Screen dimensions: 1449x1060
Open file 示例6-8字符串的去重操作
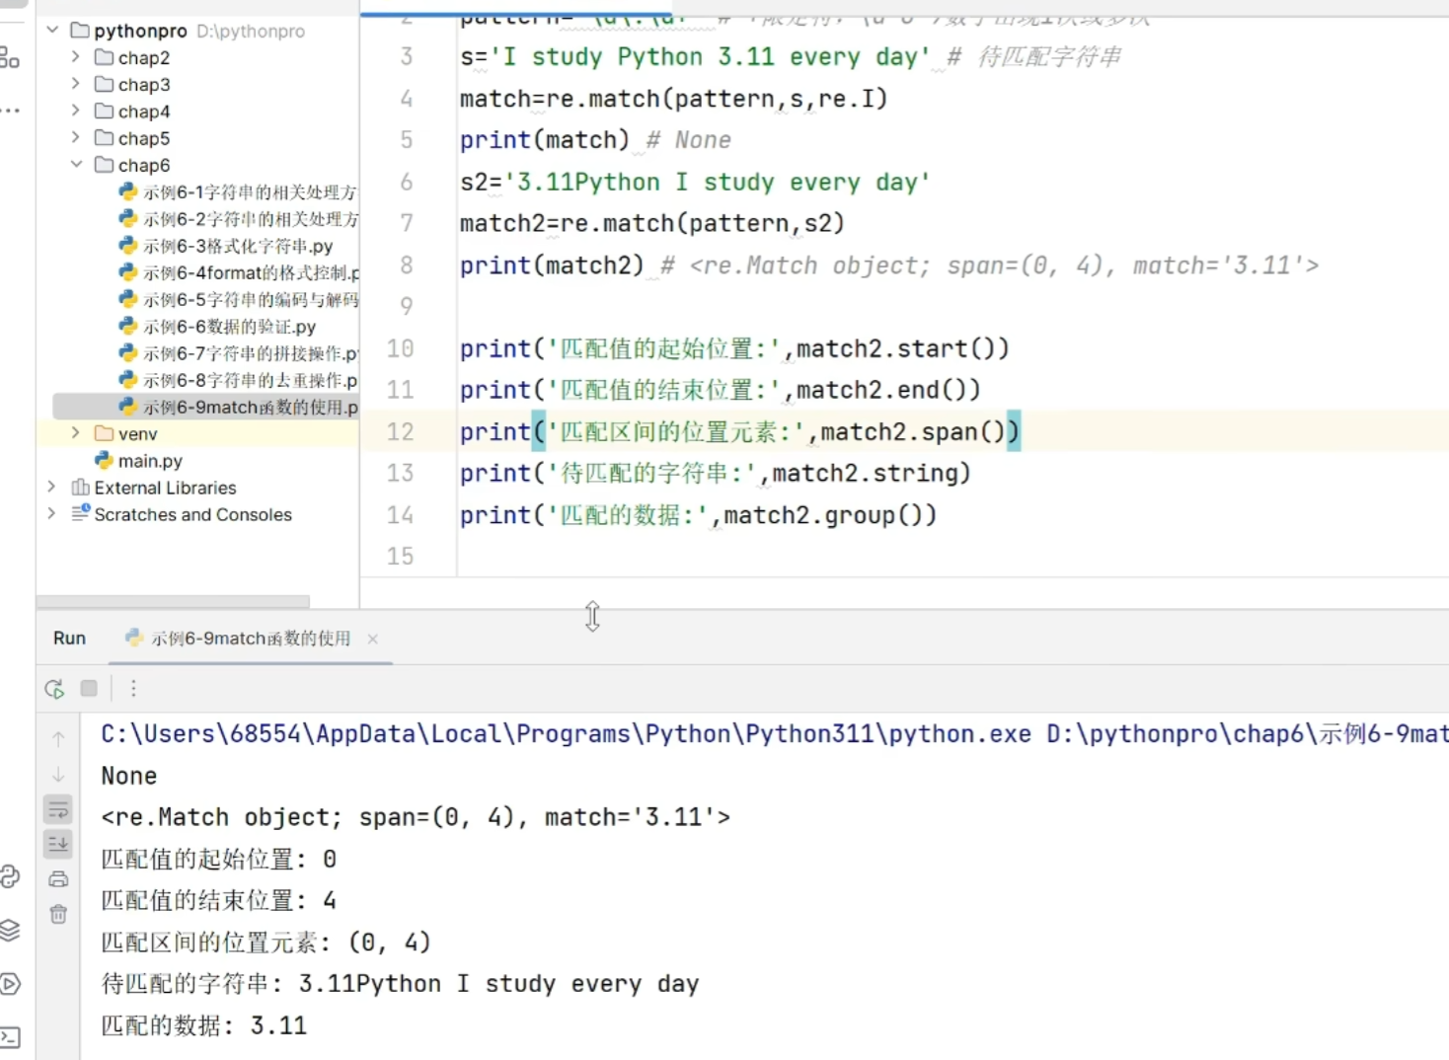pyautogui.click(x=238, y=380)
